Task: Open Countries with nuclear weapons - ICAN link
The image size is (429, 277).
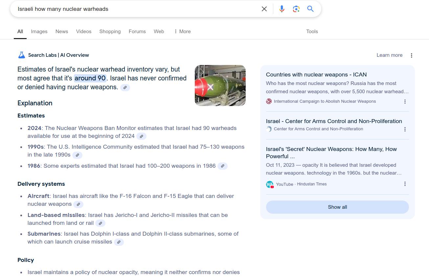Action: 316,75
